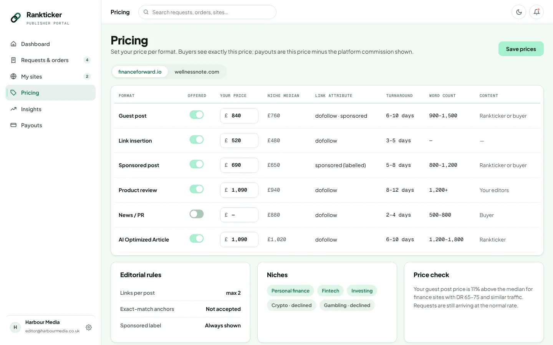The image size is (553, 345).
Task: Click the search magnifier icon
Action: point(146,12)
